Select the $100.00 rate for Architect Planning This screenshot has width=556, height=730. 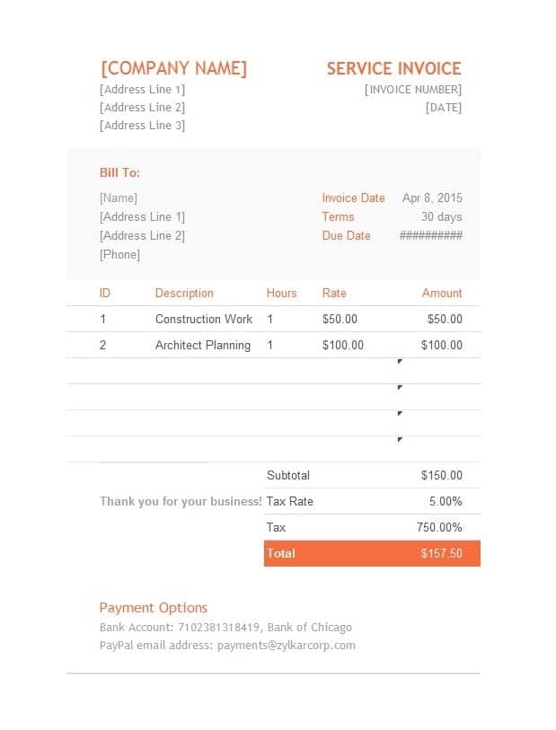[343, 345]
